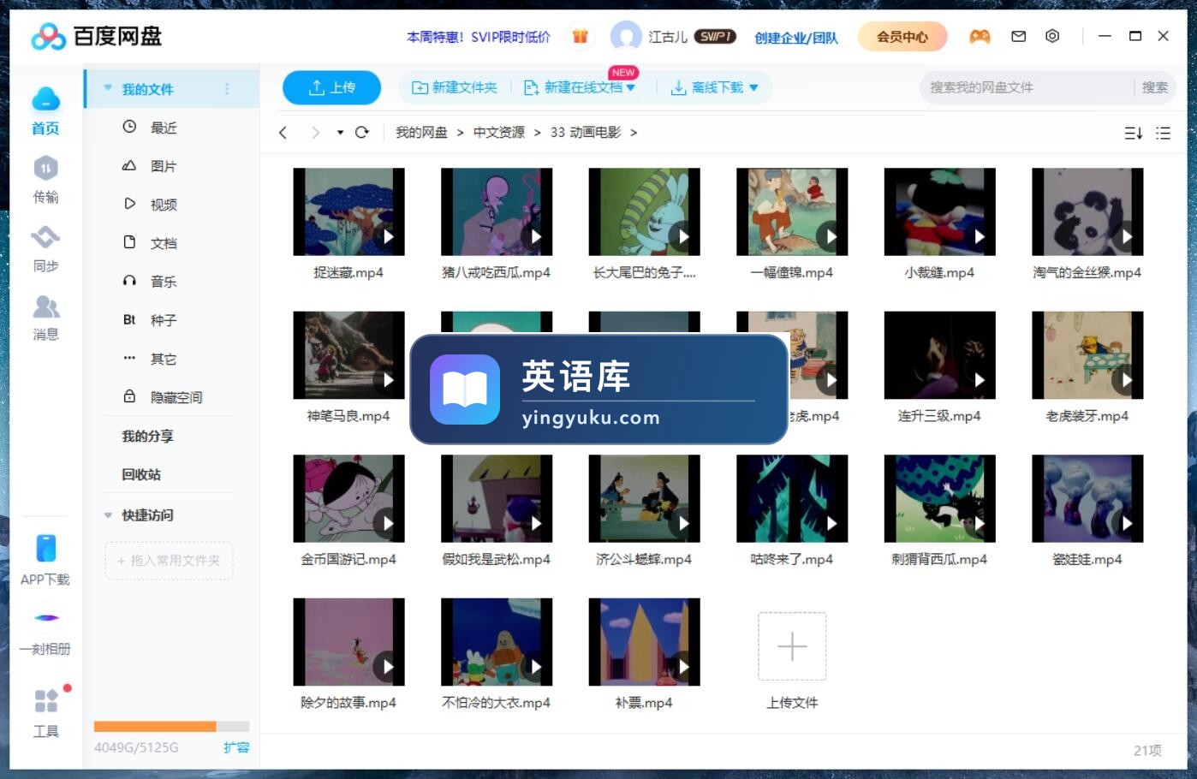Screen dimensions: 1197x779
Task: Click 我的网盘 in breadcrumb
Action: 421,133
